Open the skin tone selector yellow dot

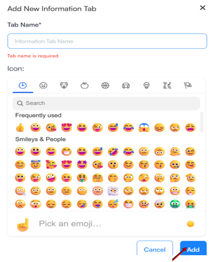point(190,224)
